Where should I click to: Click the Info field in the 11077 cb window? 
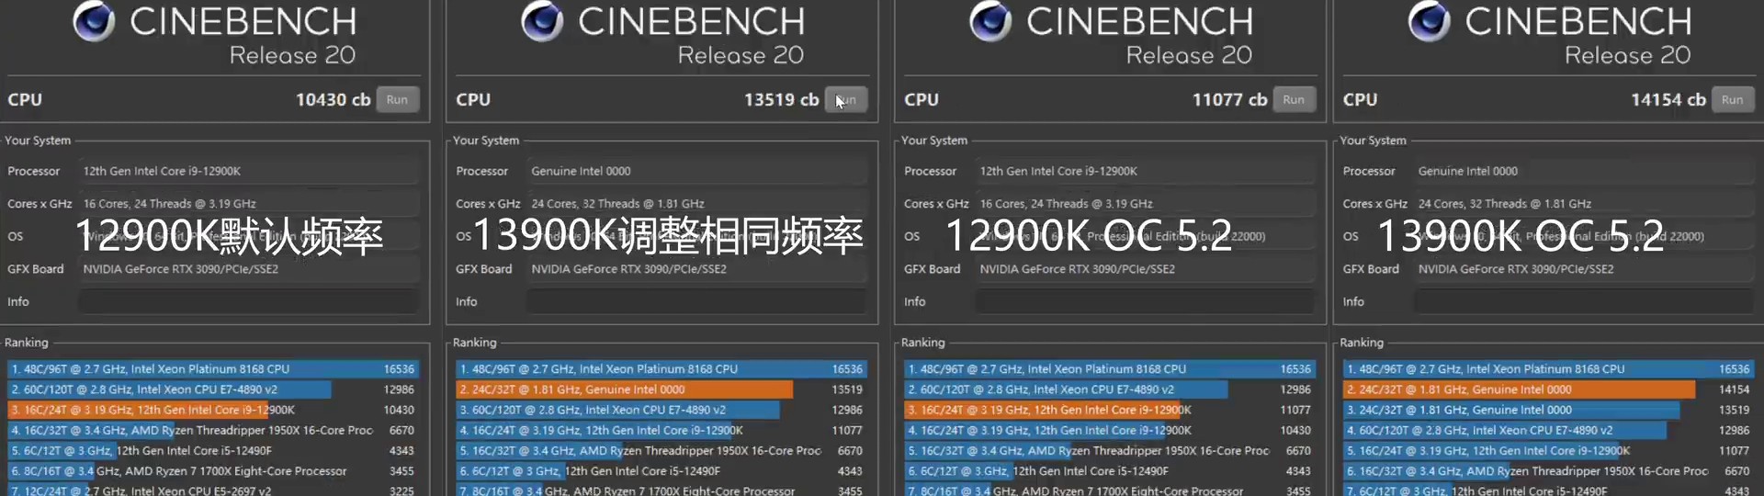(x=1146, y=301)
